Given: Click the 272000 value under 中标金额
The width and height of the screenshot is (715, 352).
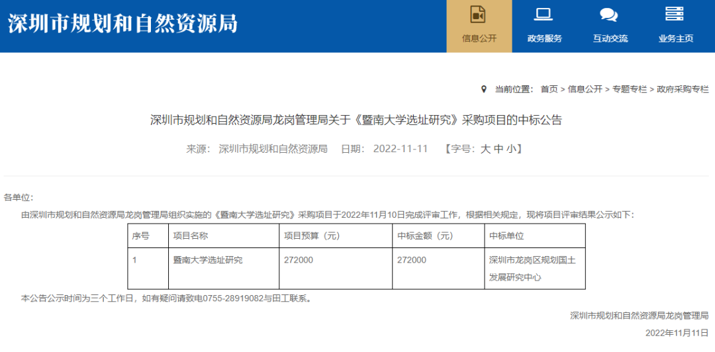Looking at the screenshot, I should (411, 260).
